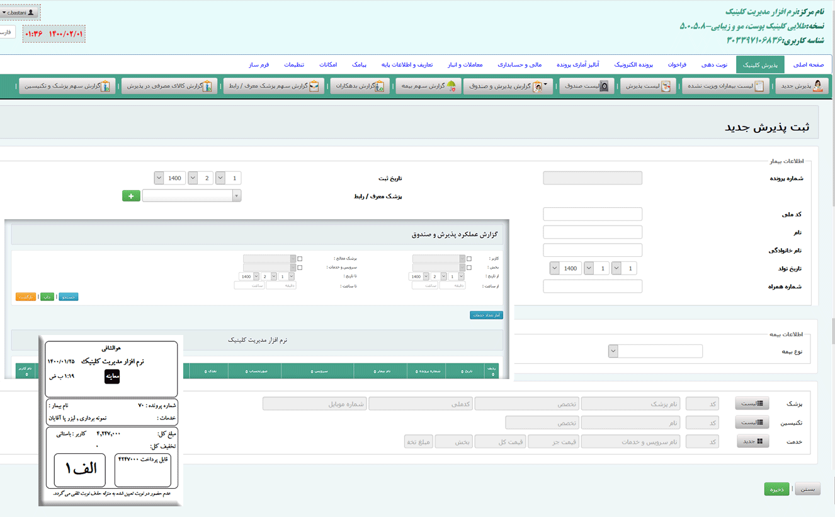Viewport: 835px width, 517px height.
Task: Open the birth date month dropdown
Action: click(x=597, y=268)
